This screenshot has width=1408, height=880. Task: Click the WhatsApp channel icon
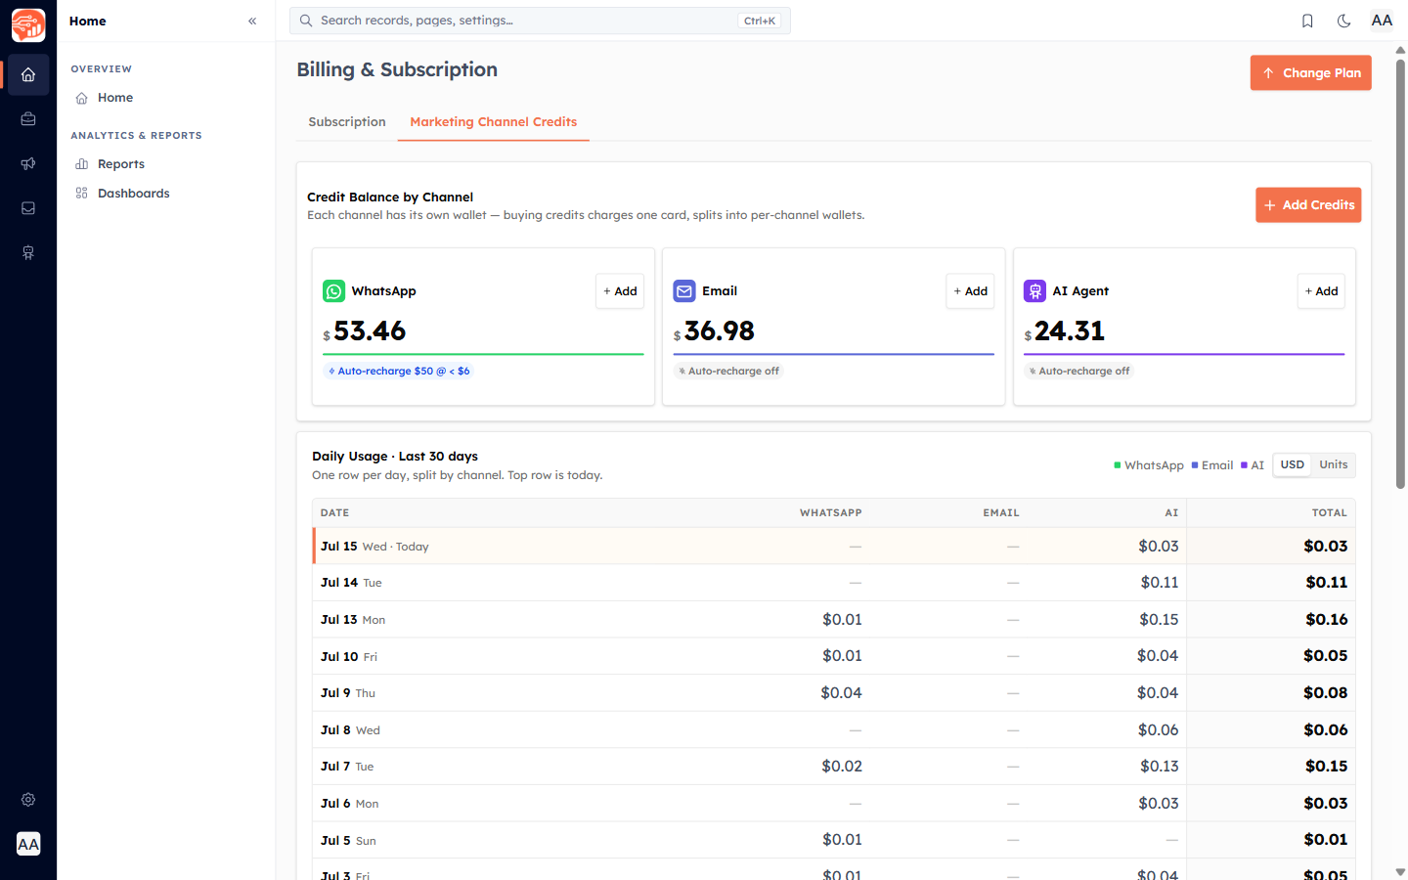click(333, 291)
